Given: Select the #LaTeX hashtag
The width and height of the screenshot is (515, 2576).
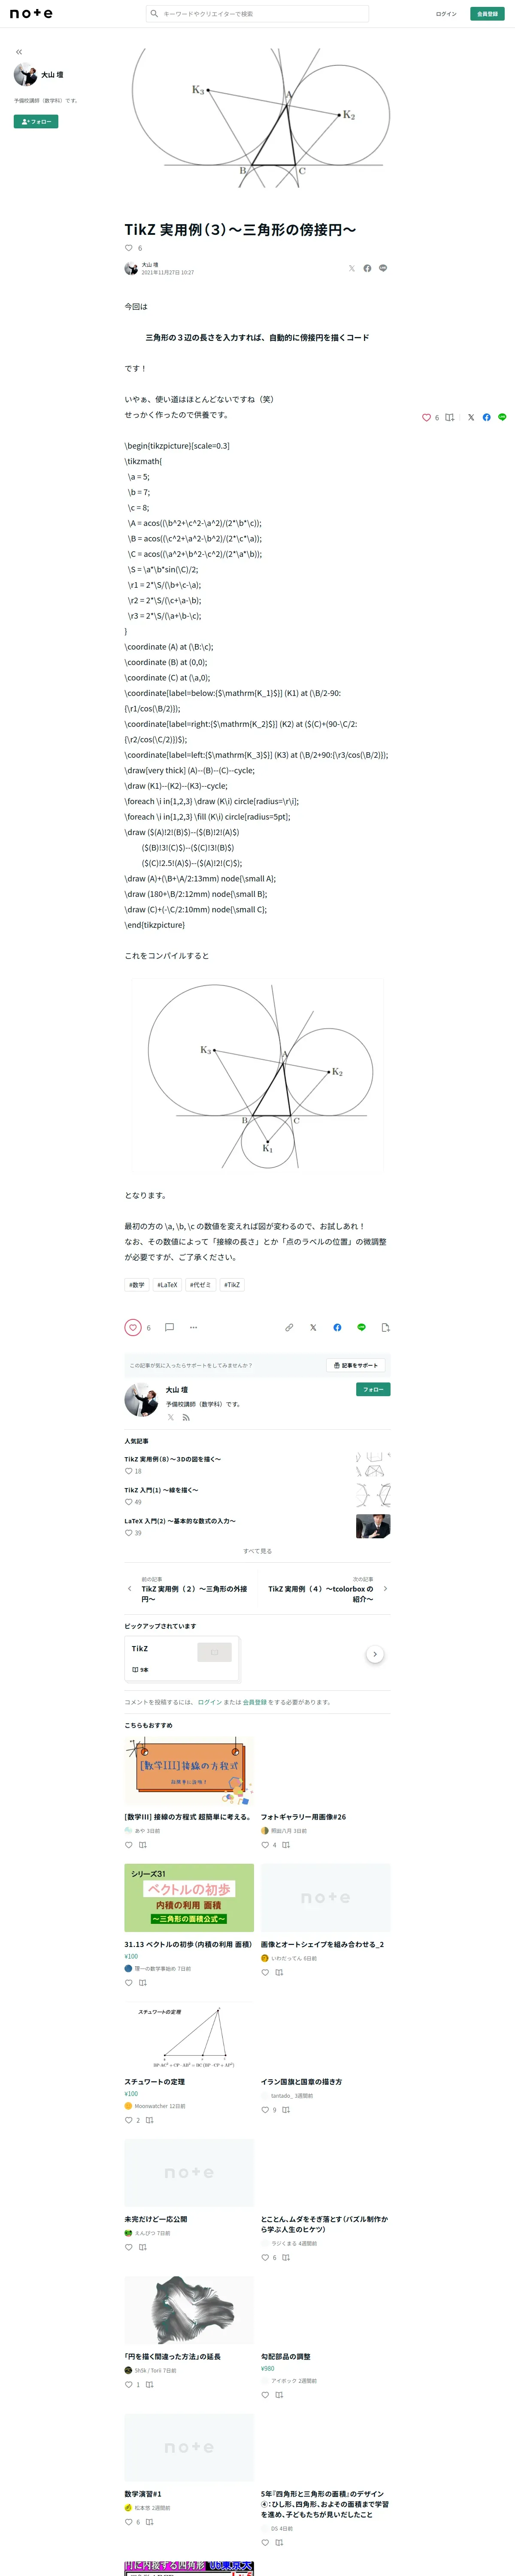Looking at the screenshot, I should coord(167,1285).
